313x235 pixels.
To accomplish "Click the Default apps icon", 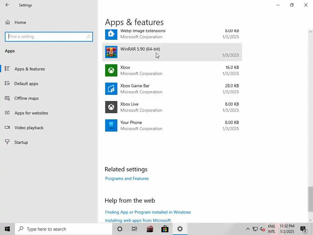I will coord(7,83).
